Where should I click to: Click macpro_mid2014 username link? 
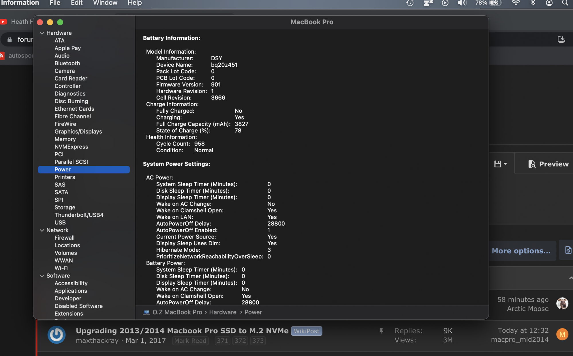520,340
